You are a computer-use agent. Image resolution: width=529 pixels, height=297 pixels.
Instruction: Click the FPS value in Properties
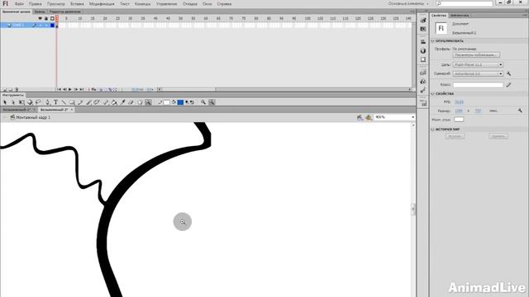(x=459, y=101)
